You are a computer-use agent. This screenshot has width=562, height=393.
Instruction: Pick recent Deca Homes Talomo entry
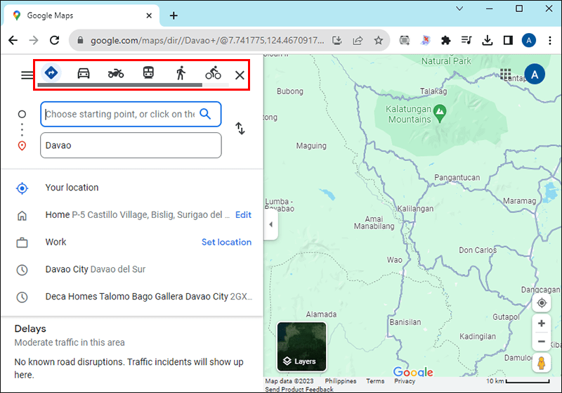tap(132, 297)
